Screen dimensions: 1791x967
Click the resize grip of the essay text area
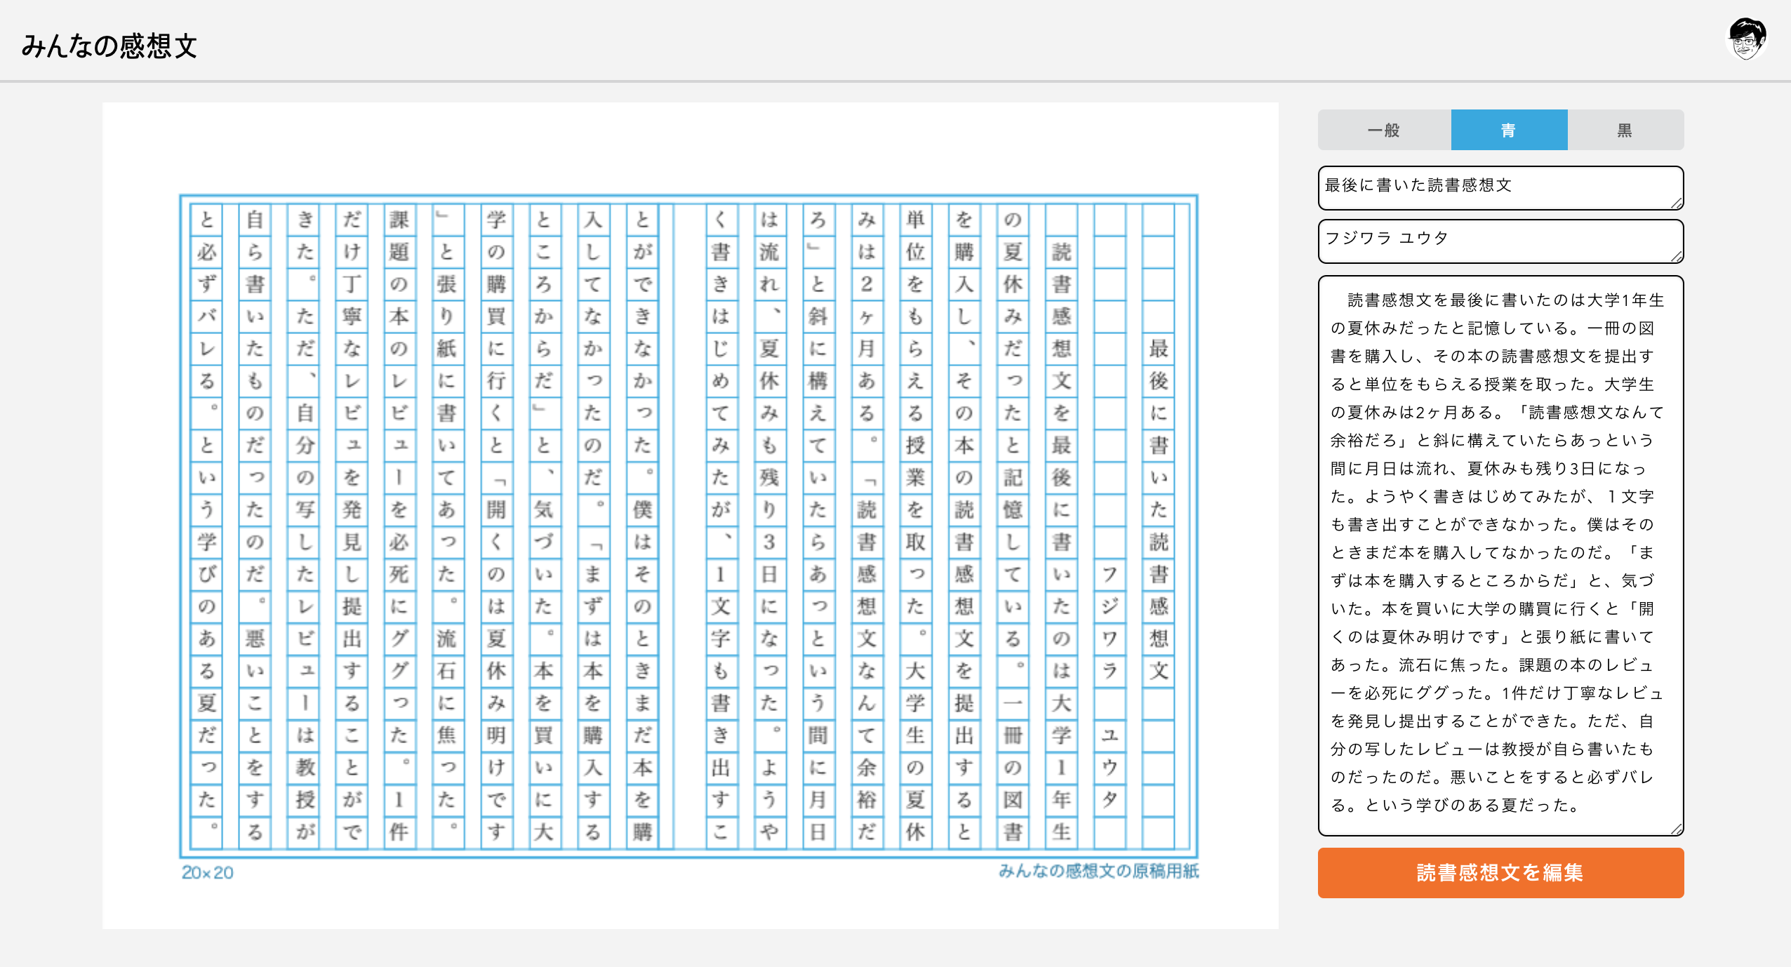coord(1677,830)
